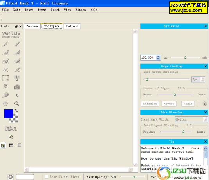Select the Delete Global brush in right column
This screenshot has height=180, width=209.
pyautogui.click(x=17, y=61)
